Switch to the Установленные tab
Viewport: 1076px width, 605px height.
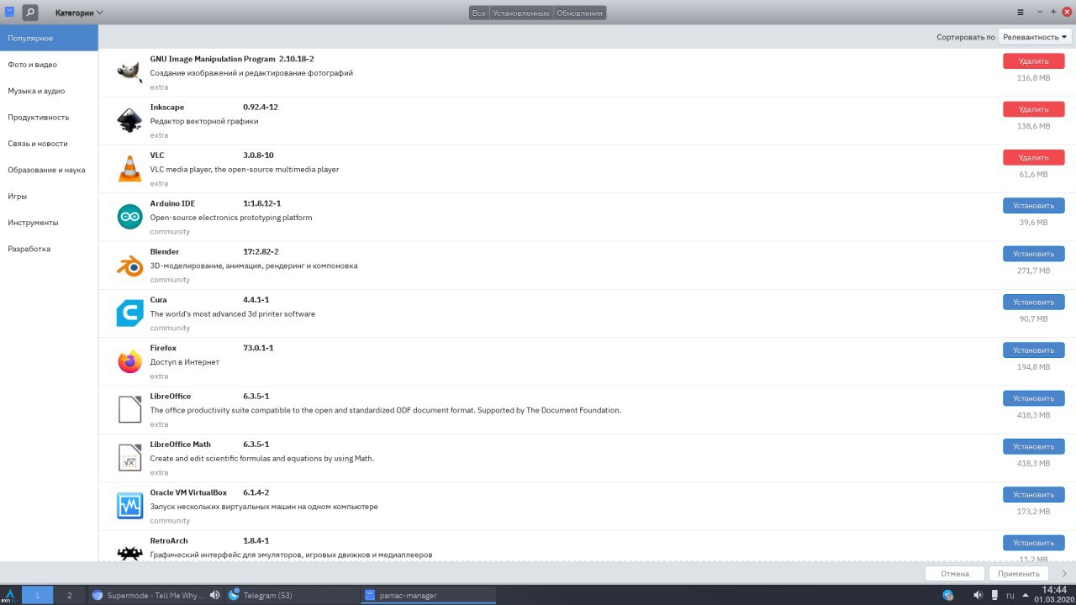[521, 13]
